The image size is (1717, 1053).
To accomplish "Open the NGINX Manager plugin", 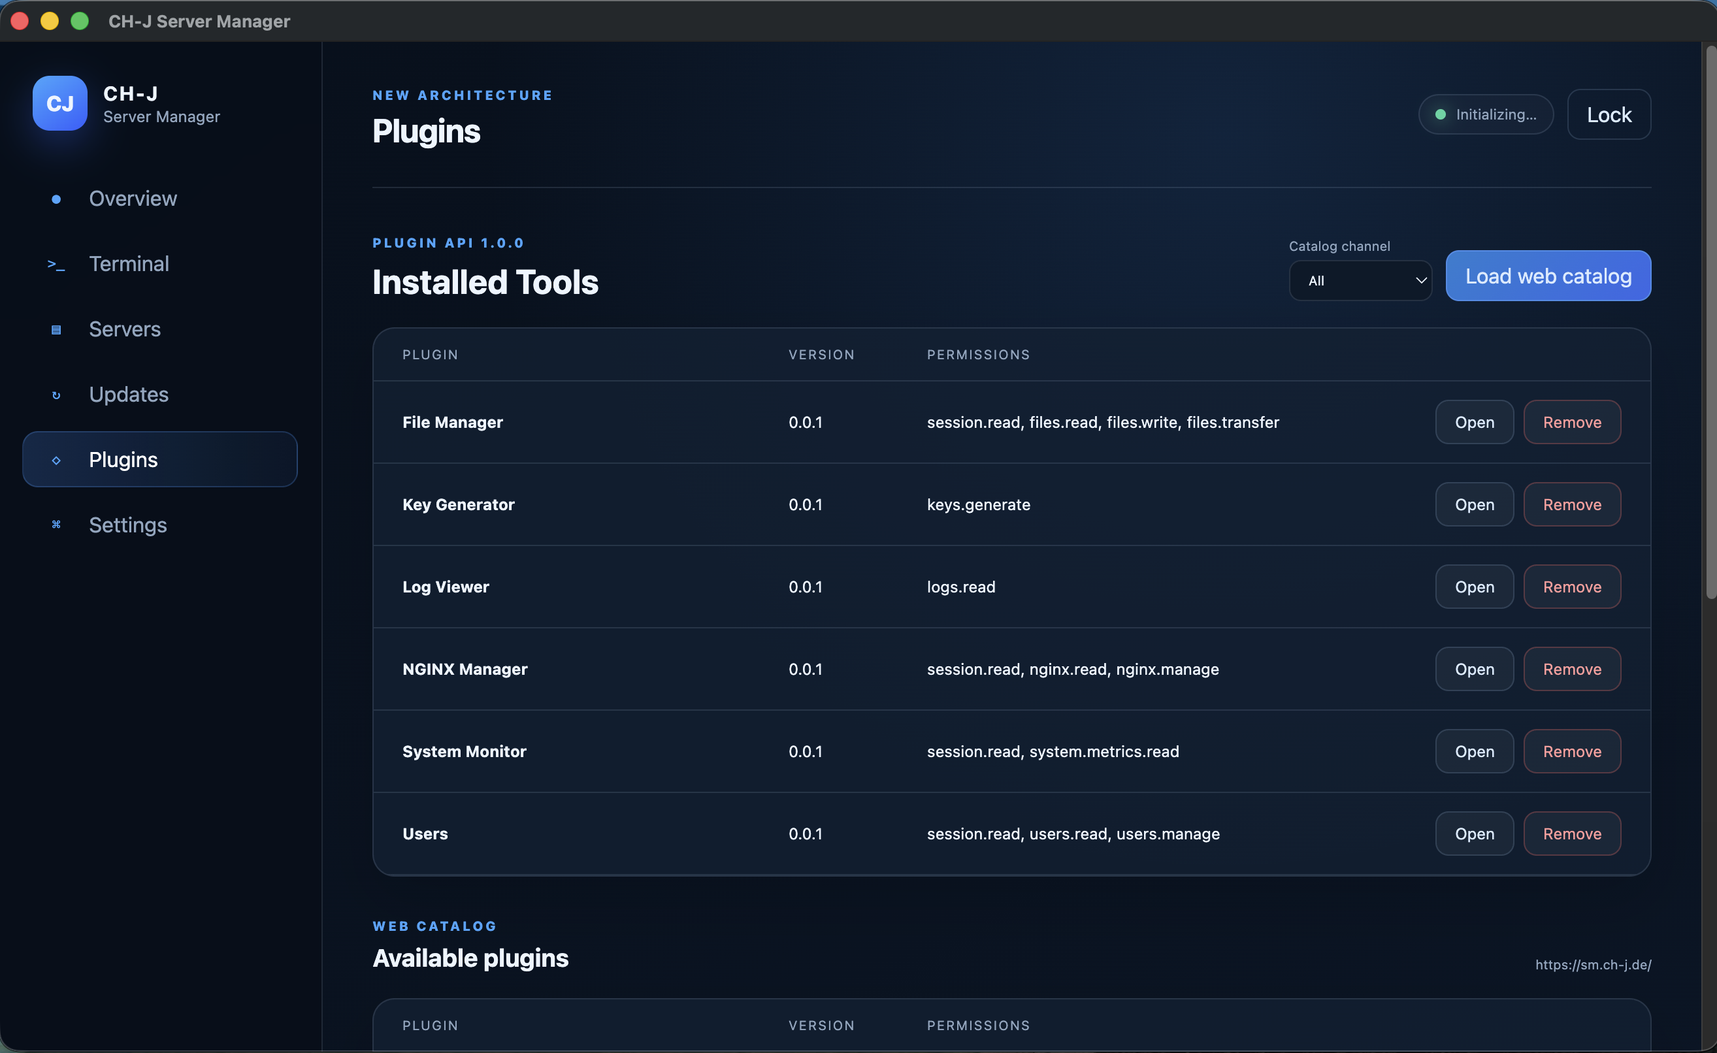I will pyautogui.click(x=1475, y=669).
